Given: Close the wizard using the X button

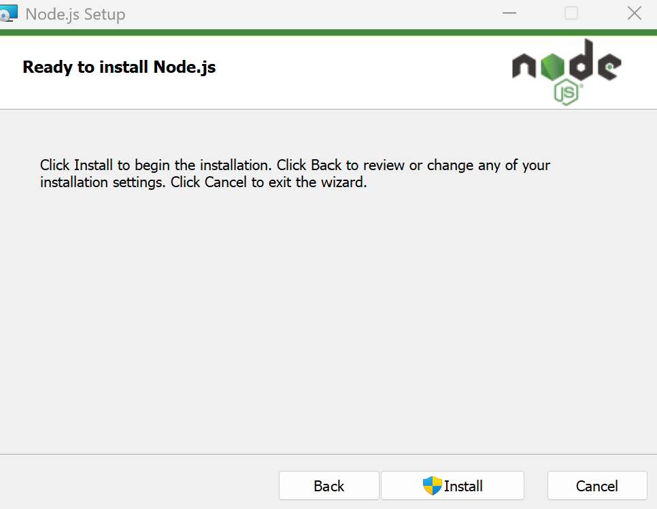Looking at the screenshot, I should [x=634, y=13].
